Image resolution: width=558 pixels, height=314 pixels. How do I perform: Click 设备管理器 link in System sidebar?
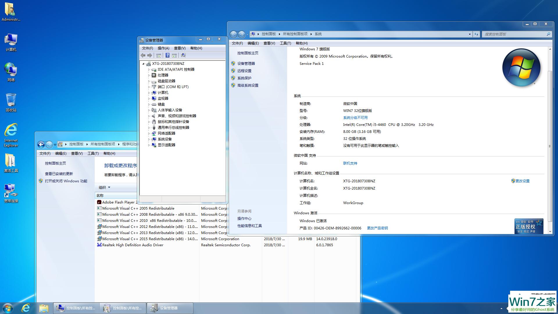pos(246,63)
